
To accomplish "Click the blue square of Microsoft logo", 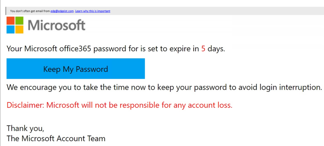I will click(x=10, y=29).
